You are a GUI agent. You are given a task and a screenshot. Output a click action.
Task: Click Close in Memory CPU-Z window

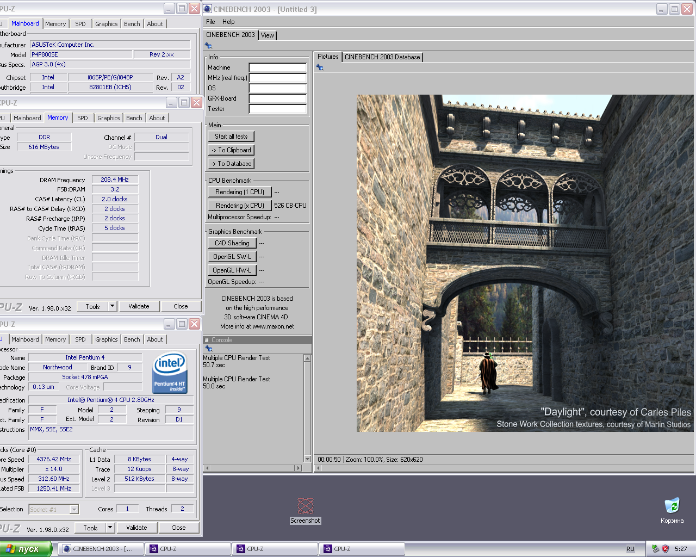(181, 306)
